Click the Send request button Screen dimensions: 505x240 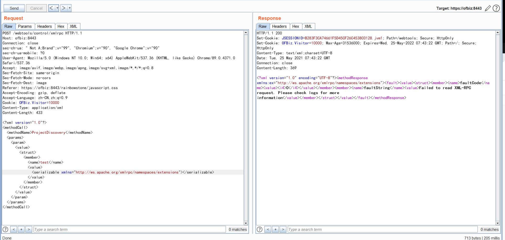click(x=14, y=8)
